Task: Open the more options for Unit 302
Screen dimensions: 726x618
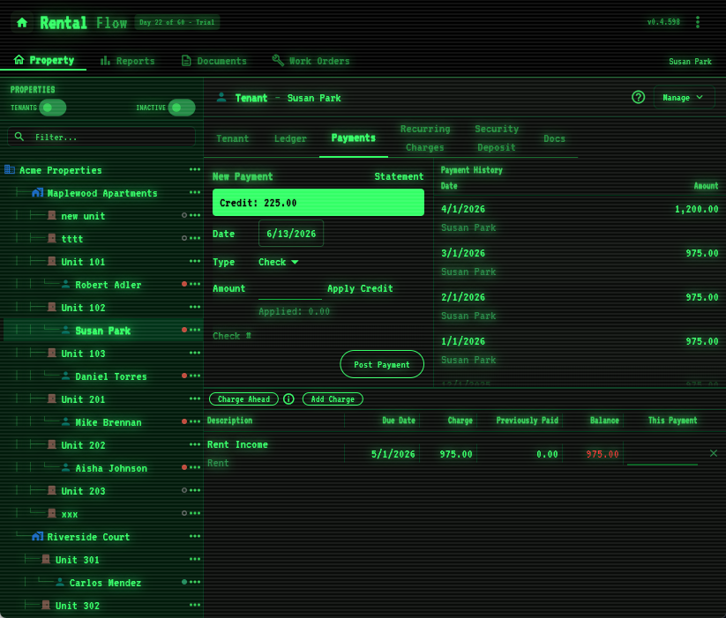Action: coord(195,605)
